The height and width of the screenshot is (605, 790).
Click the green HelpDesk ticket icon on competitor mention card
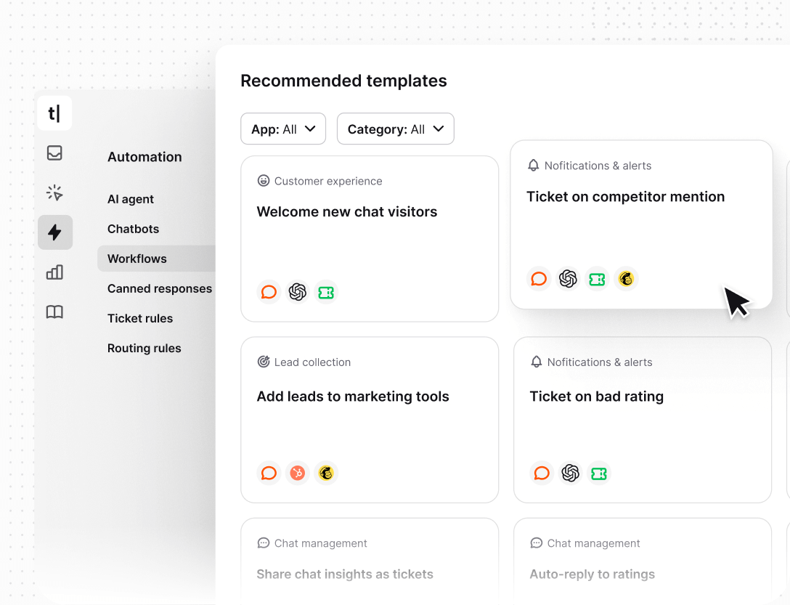click(597, 278)
